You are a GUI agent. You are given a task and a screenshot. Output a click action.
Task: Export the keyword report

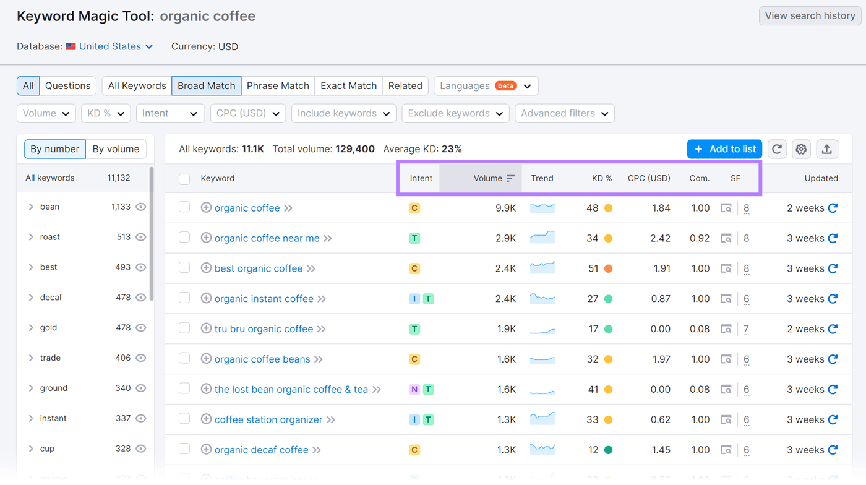(x=827, y=149)
